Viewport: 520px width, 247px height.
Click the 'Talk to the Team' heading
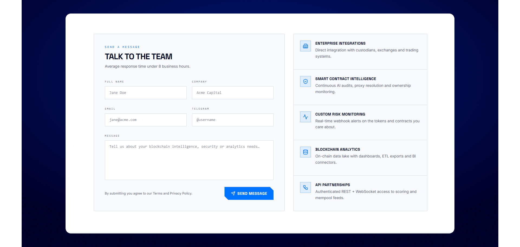coord(138,57)
